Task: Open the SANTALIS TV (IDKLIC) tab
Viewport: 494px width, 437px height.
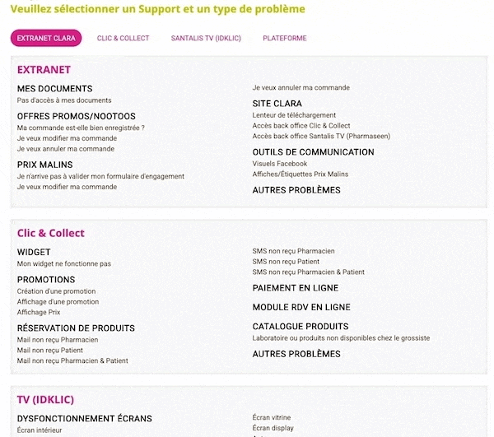Action: [x=206, y=38]
